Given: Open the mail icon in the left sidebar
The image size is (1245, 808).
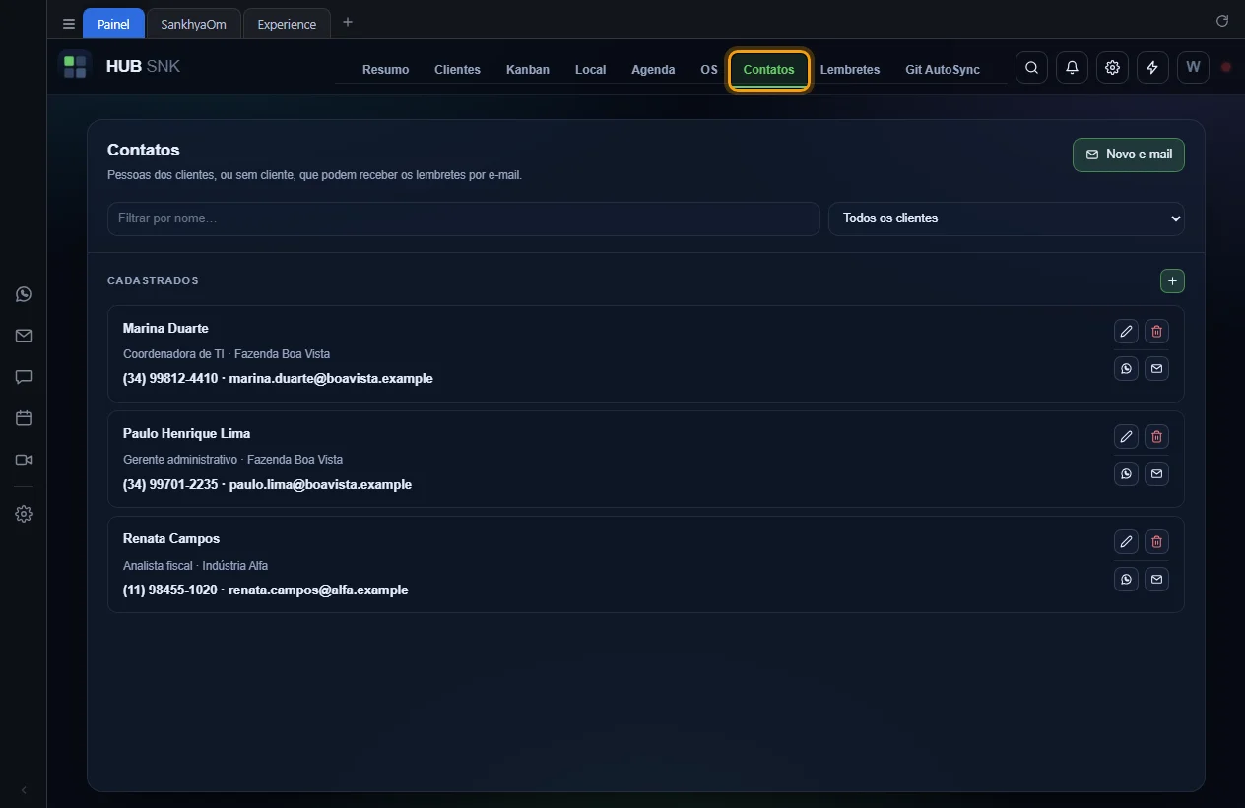Looking at the screenshot, I should pyautogui.click(x=24, y=336).
